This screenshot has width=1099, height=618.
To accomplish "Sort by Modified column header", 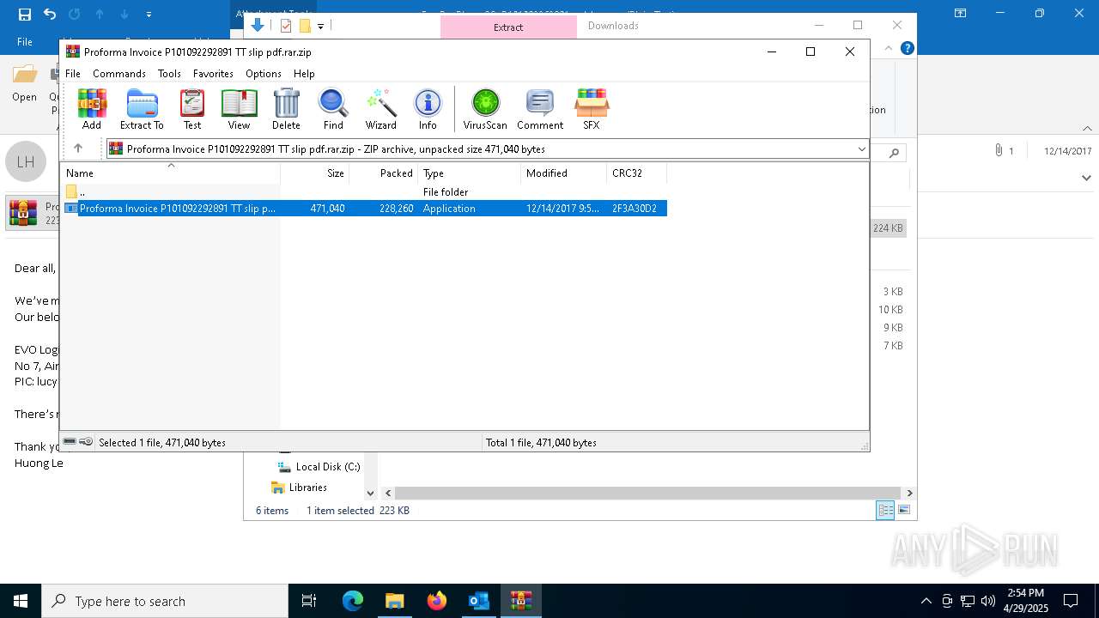I will pos(563,173).
